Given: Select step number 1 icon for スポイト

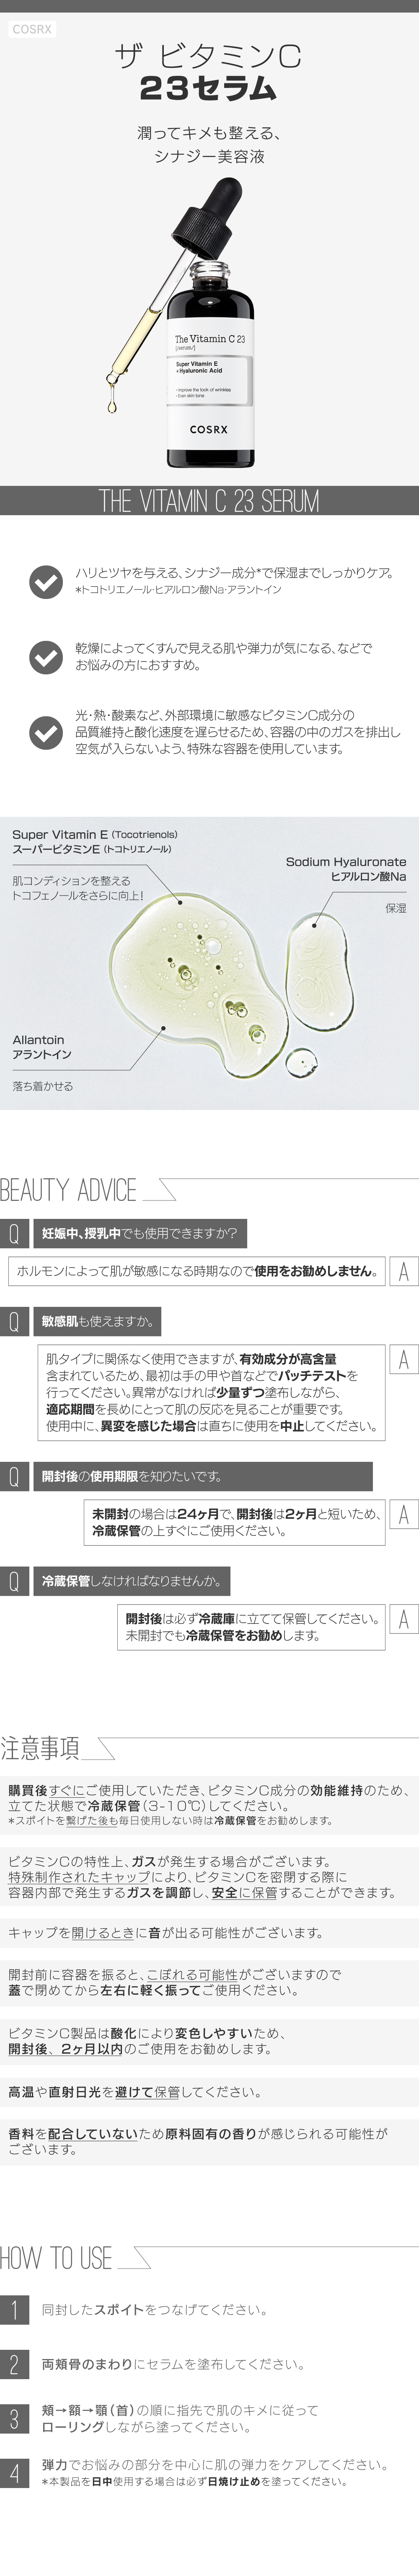Looking at the screenshot, I should click(x=14, y=2309).
